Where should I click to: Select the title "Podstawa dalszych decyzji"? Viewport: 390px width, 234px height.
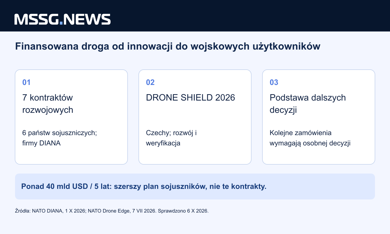coord(308,104)
